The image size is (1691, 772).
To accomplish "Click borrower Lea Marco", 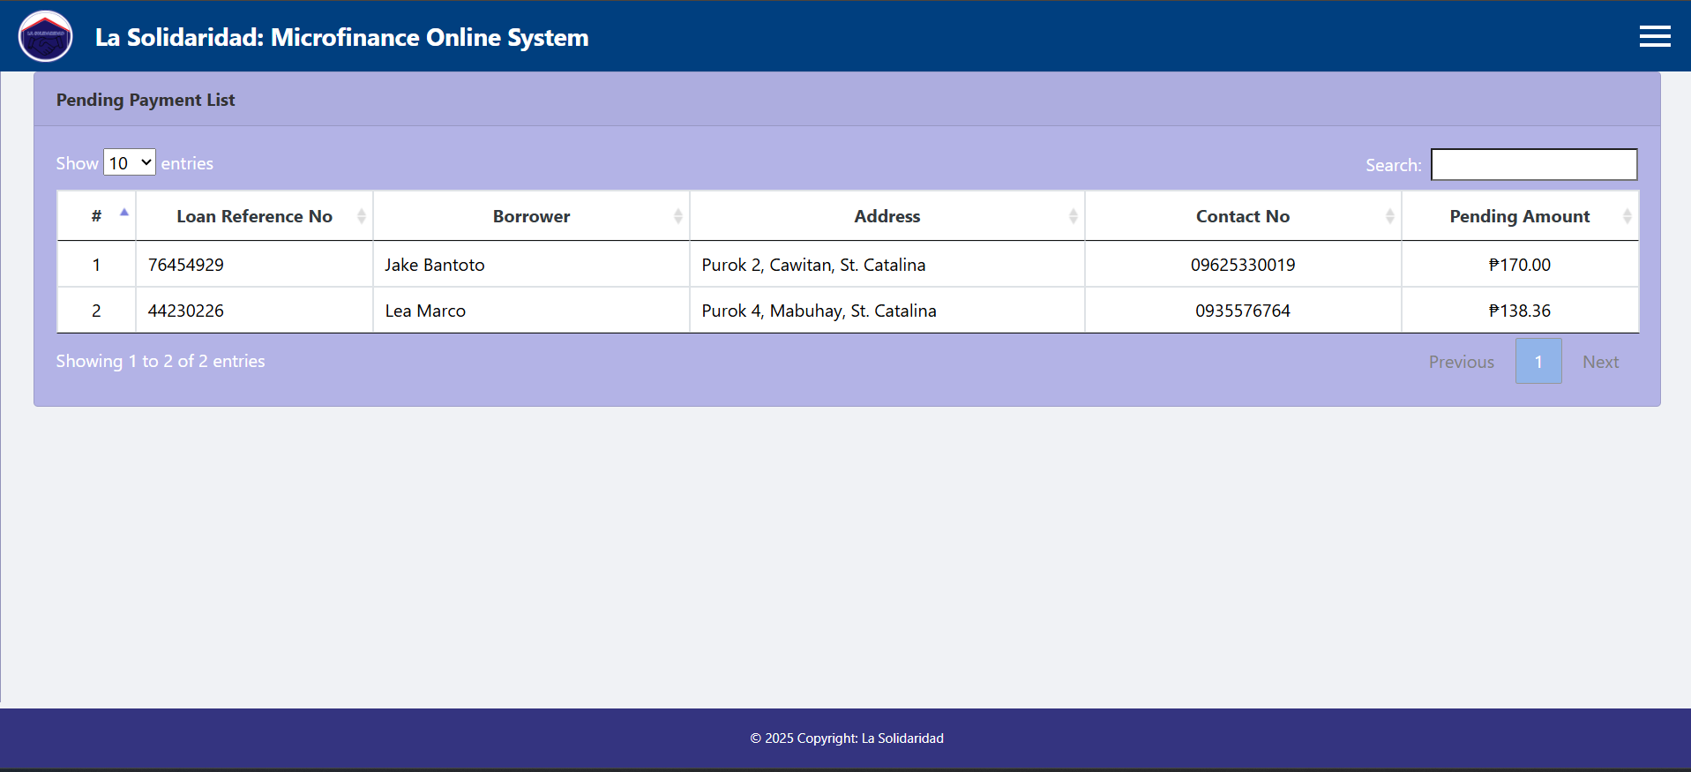I will 425,311.
